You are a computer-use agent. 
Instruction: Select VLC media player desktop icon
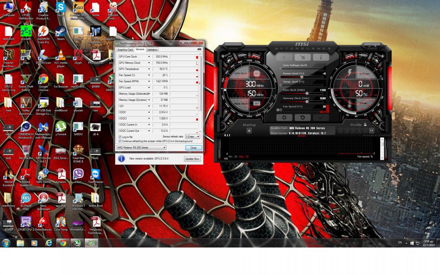tap(61, 58)
